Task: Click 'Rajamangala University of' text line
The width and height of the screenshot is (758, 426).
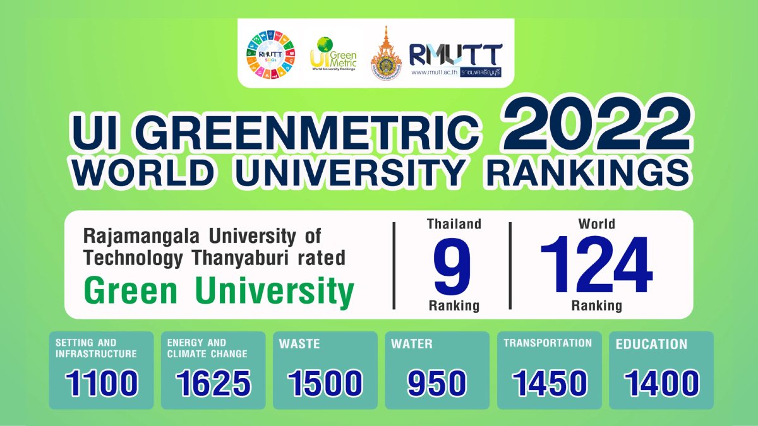Action: (x=203, y=237)
